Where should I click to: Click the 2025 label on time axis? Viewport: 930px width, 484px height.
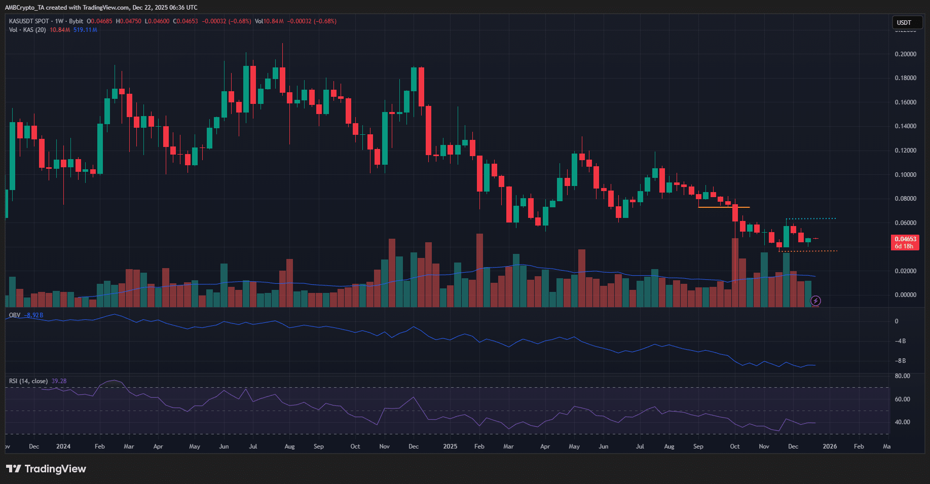(x=450, y=446)
